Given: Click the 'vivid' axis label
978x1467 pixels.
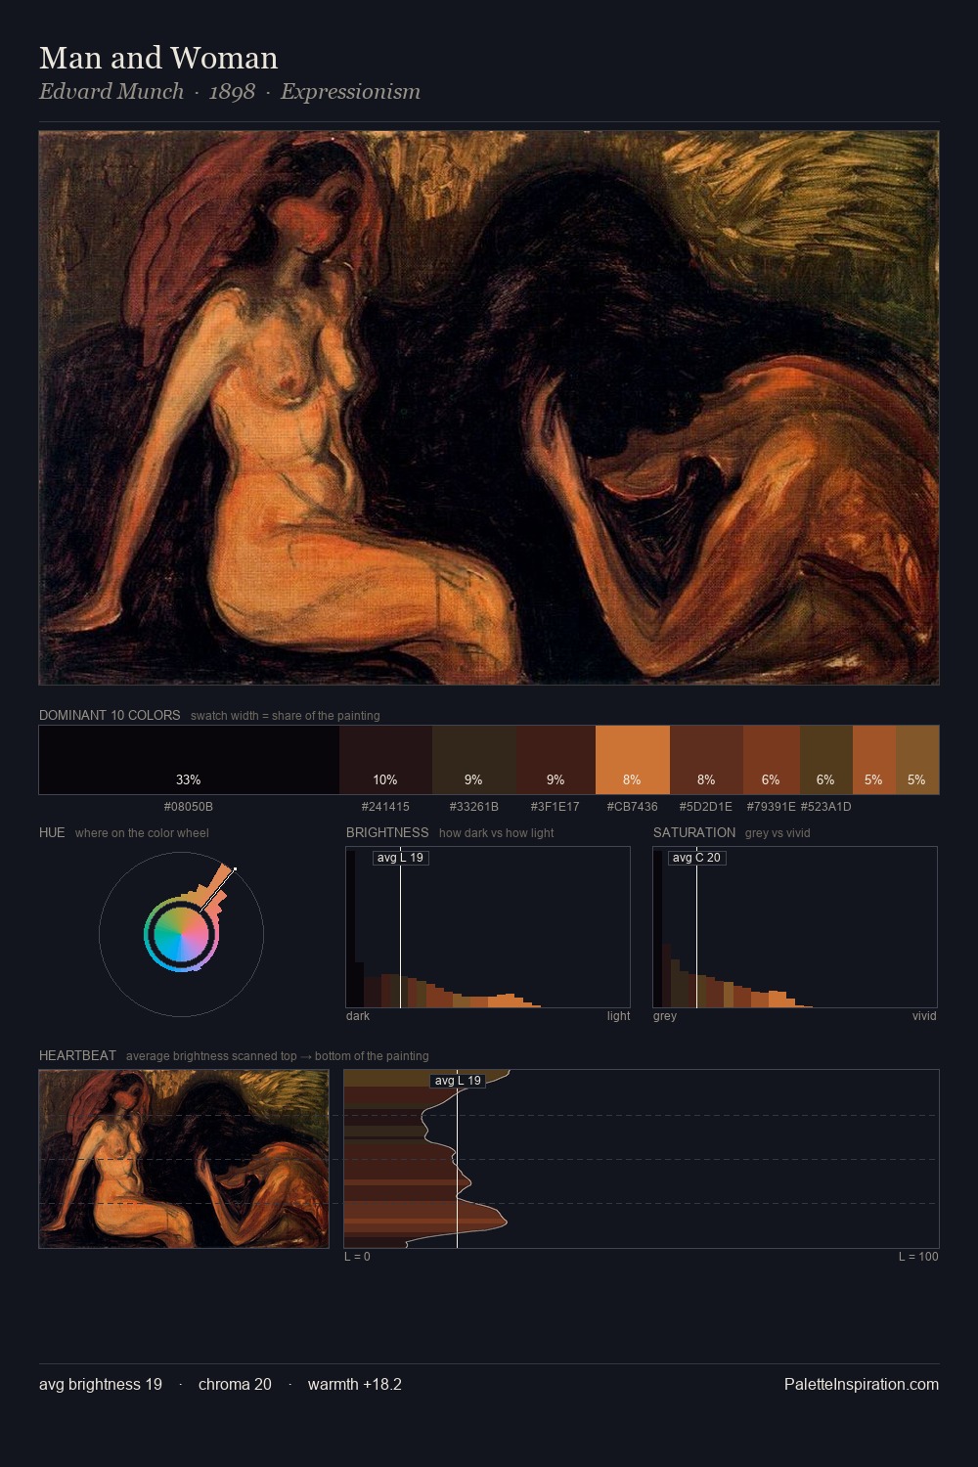Looking at the screenshot, I should pos(924,1016).
